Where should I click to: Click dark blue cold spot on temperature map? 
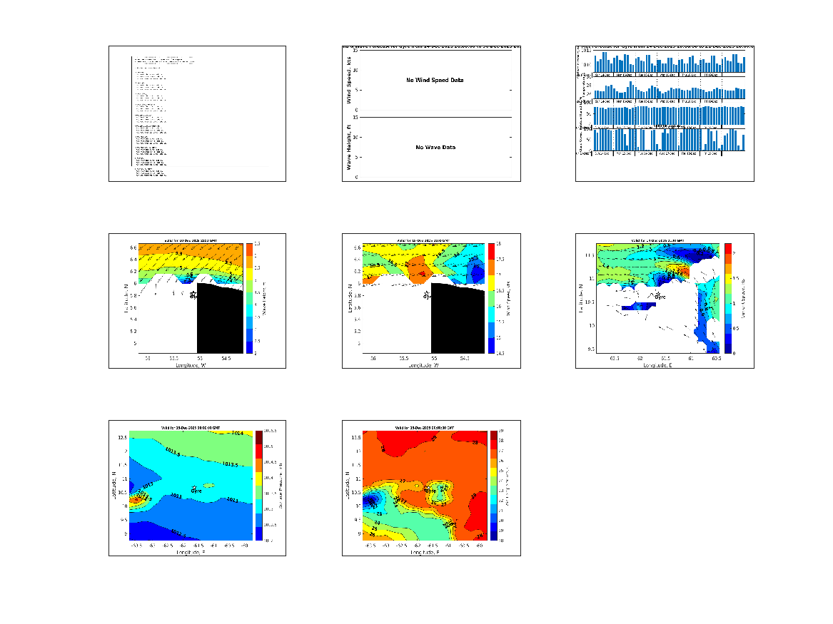pos(370,501)
